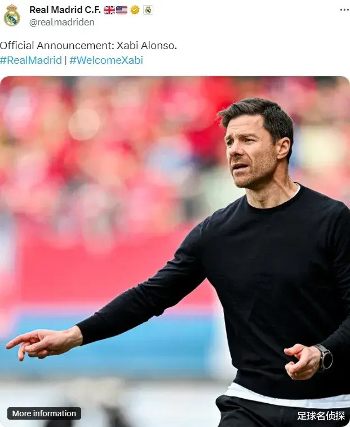Click the small Real Madrid affiliation badge
350x427 pixels.
[x=148, y=10]
